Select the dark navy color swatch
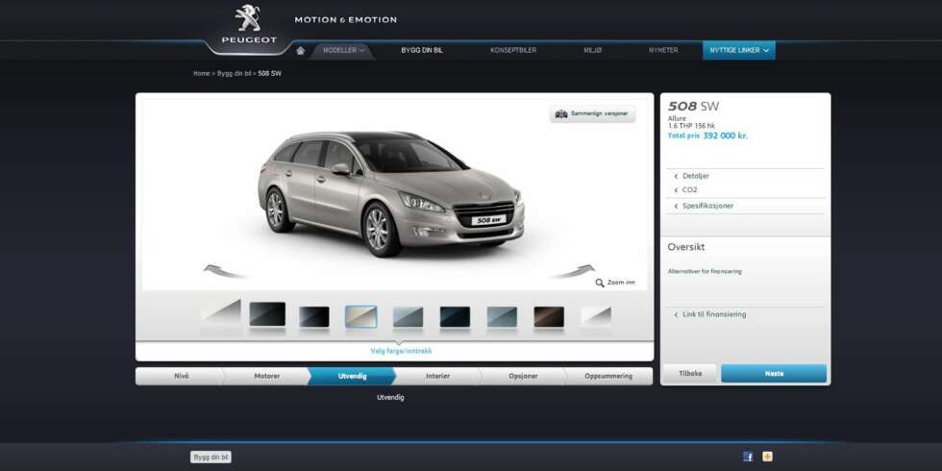Image resolution: width=942 pixels, height=471 pixels. (x=455, y=316)
